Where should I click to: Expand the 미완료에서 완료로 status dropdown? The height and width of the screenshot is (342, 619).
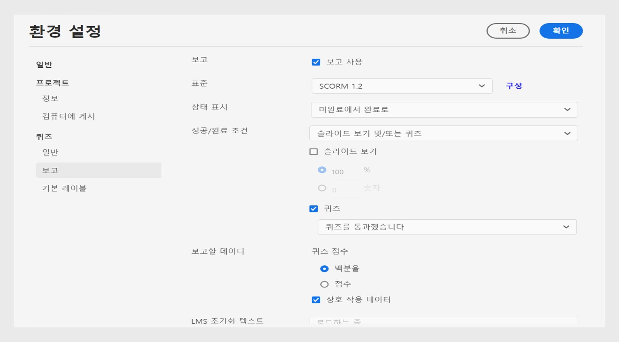coord(444,110)
